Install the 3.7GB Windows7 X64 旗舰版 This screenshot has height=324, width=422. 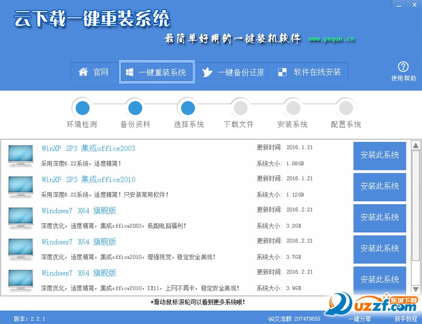pos(379,249)
